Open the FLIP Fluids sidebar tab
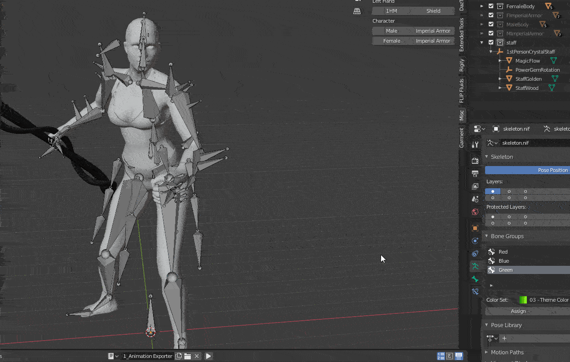 pyautogui.click(x=462, y=91)
